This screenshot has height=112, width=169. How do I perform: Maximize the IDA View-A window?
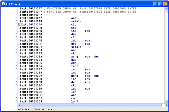(x=160, y=4)
